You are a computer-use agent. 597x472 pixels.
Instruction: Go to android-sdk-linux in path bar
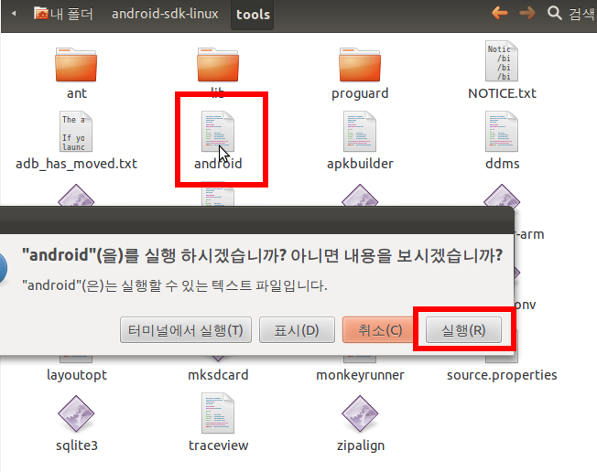tap(165, 14)
